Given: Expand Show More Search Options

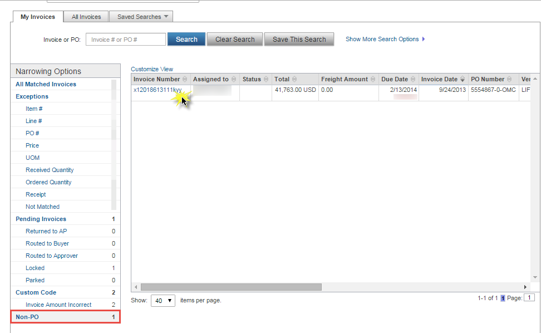Looking at the screenshot, I should point(385,39).
